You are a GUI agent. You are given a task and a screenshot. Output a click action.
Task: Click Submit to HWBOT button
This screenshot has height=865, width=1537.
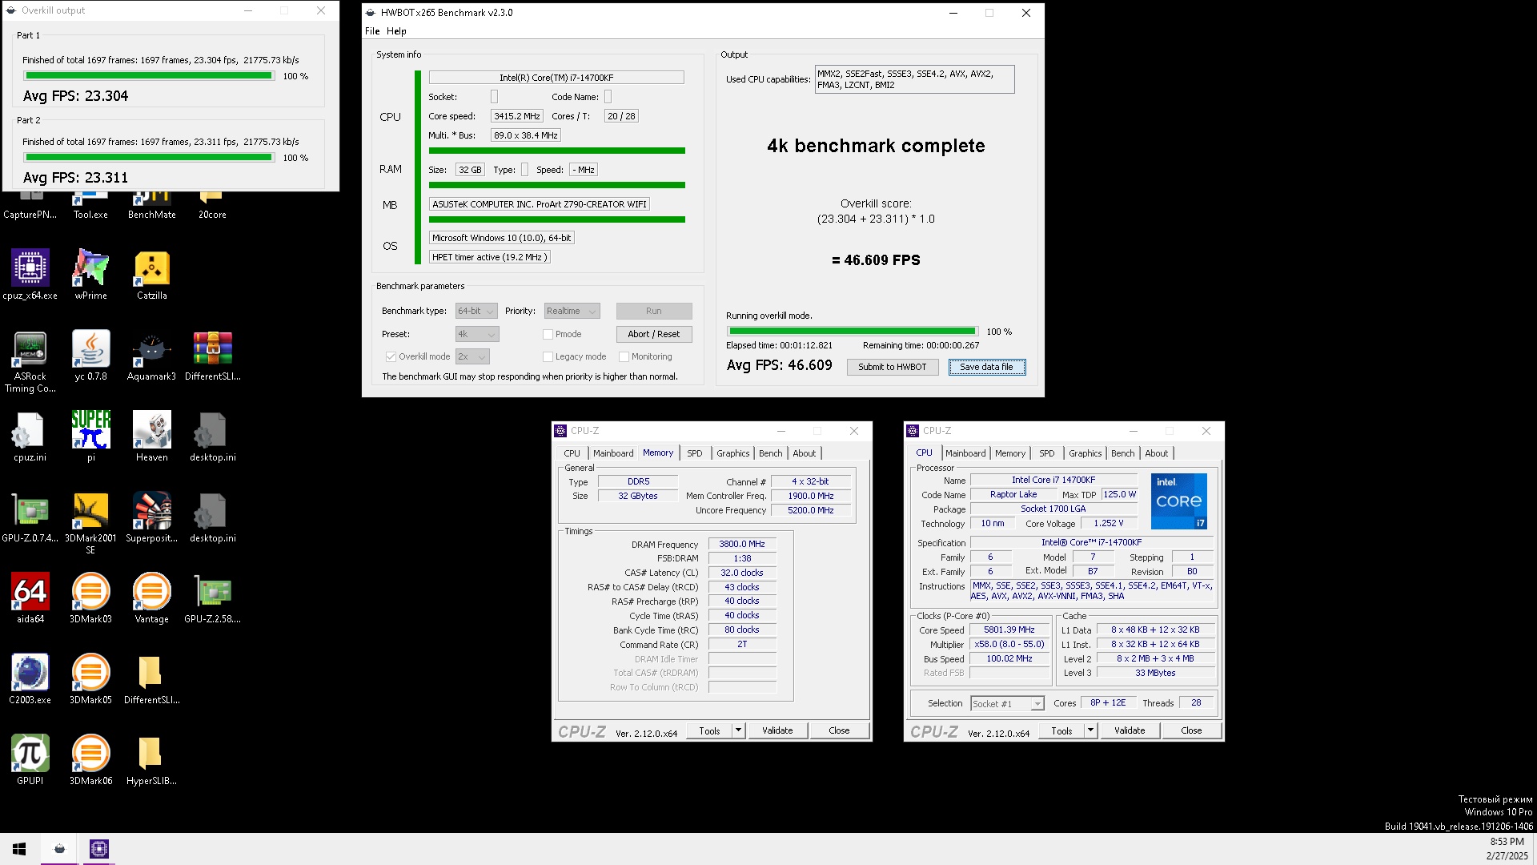pyautogui.click(x=893, y=368)
